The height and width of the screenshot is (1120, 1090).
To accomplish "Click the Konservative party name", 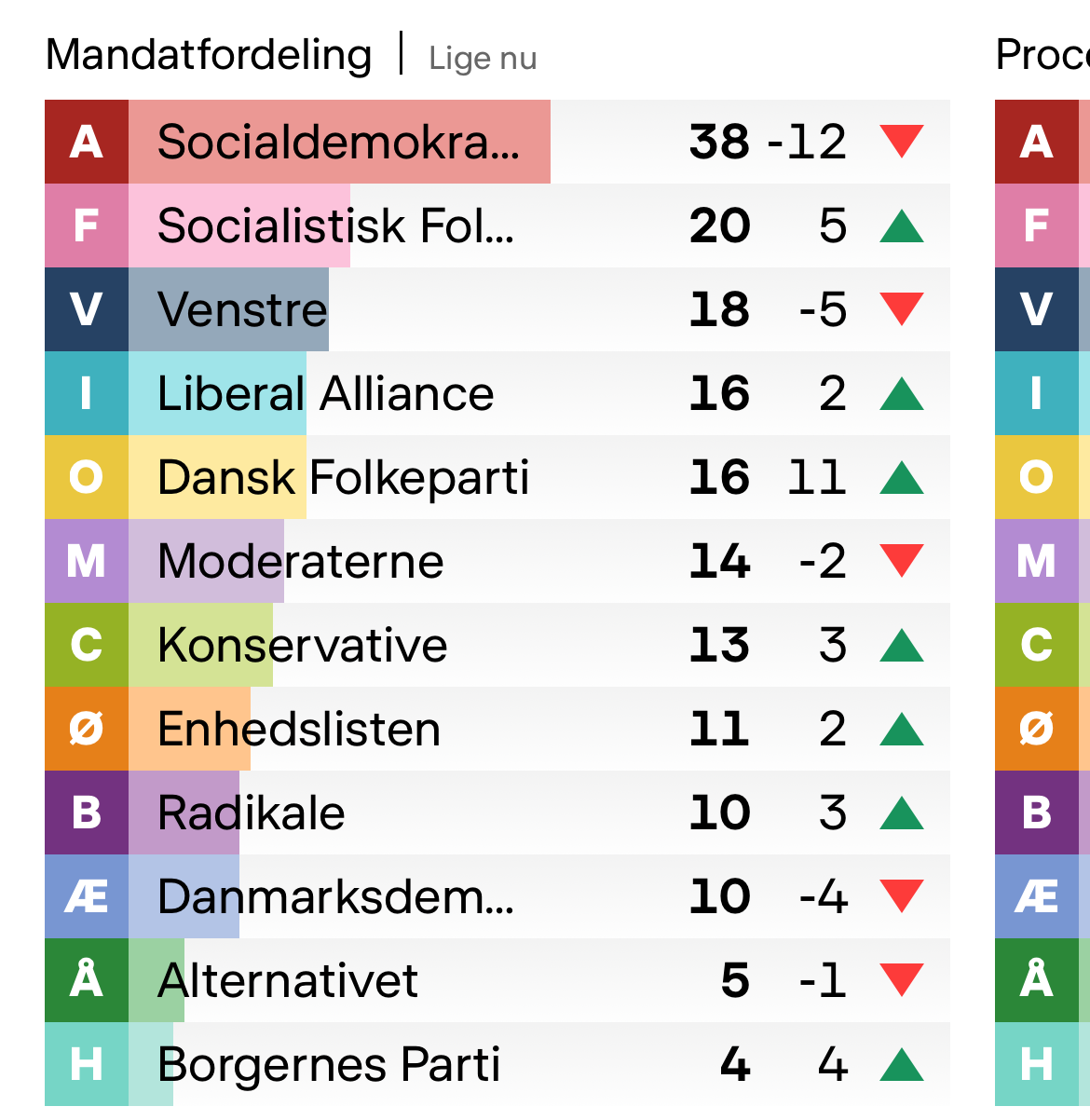I will pos(302,645).
